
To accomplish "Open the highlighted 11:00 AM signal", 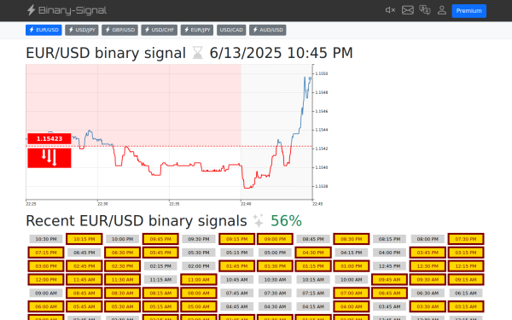I will 199,280.
